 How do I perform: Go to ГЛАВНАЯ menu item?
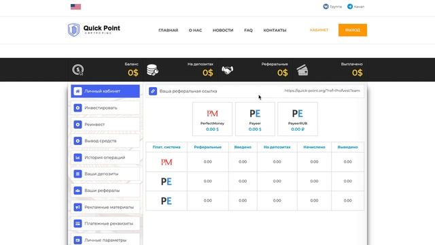tap(168, 30)
